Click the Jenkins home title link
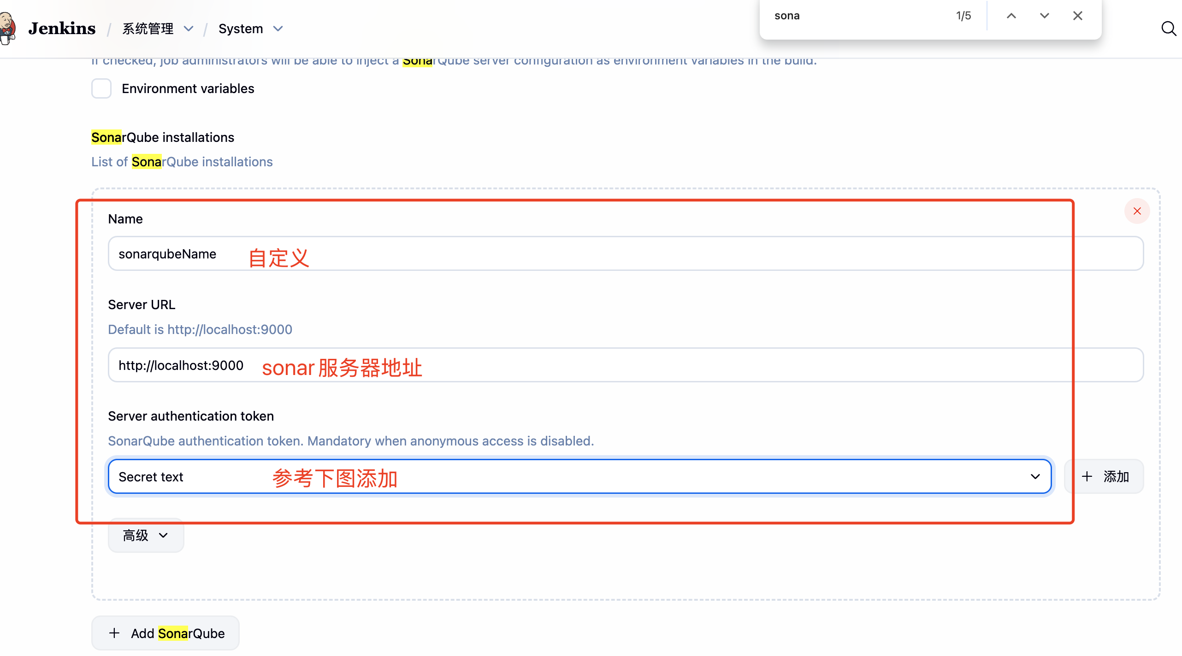 tap(62, 29)
